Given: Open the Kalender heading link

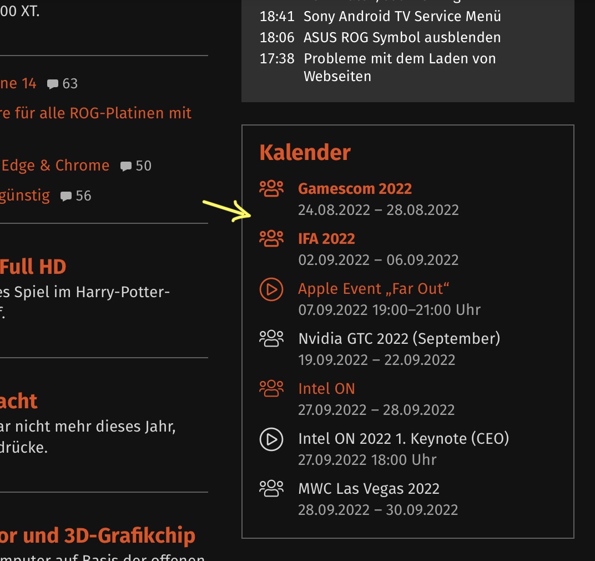Looking at the screenshot, I should tap(305, 153).
